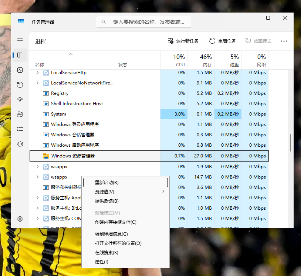Open the Details list sidebar icon

pos(20,129)
